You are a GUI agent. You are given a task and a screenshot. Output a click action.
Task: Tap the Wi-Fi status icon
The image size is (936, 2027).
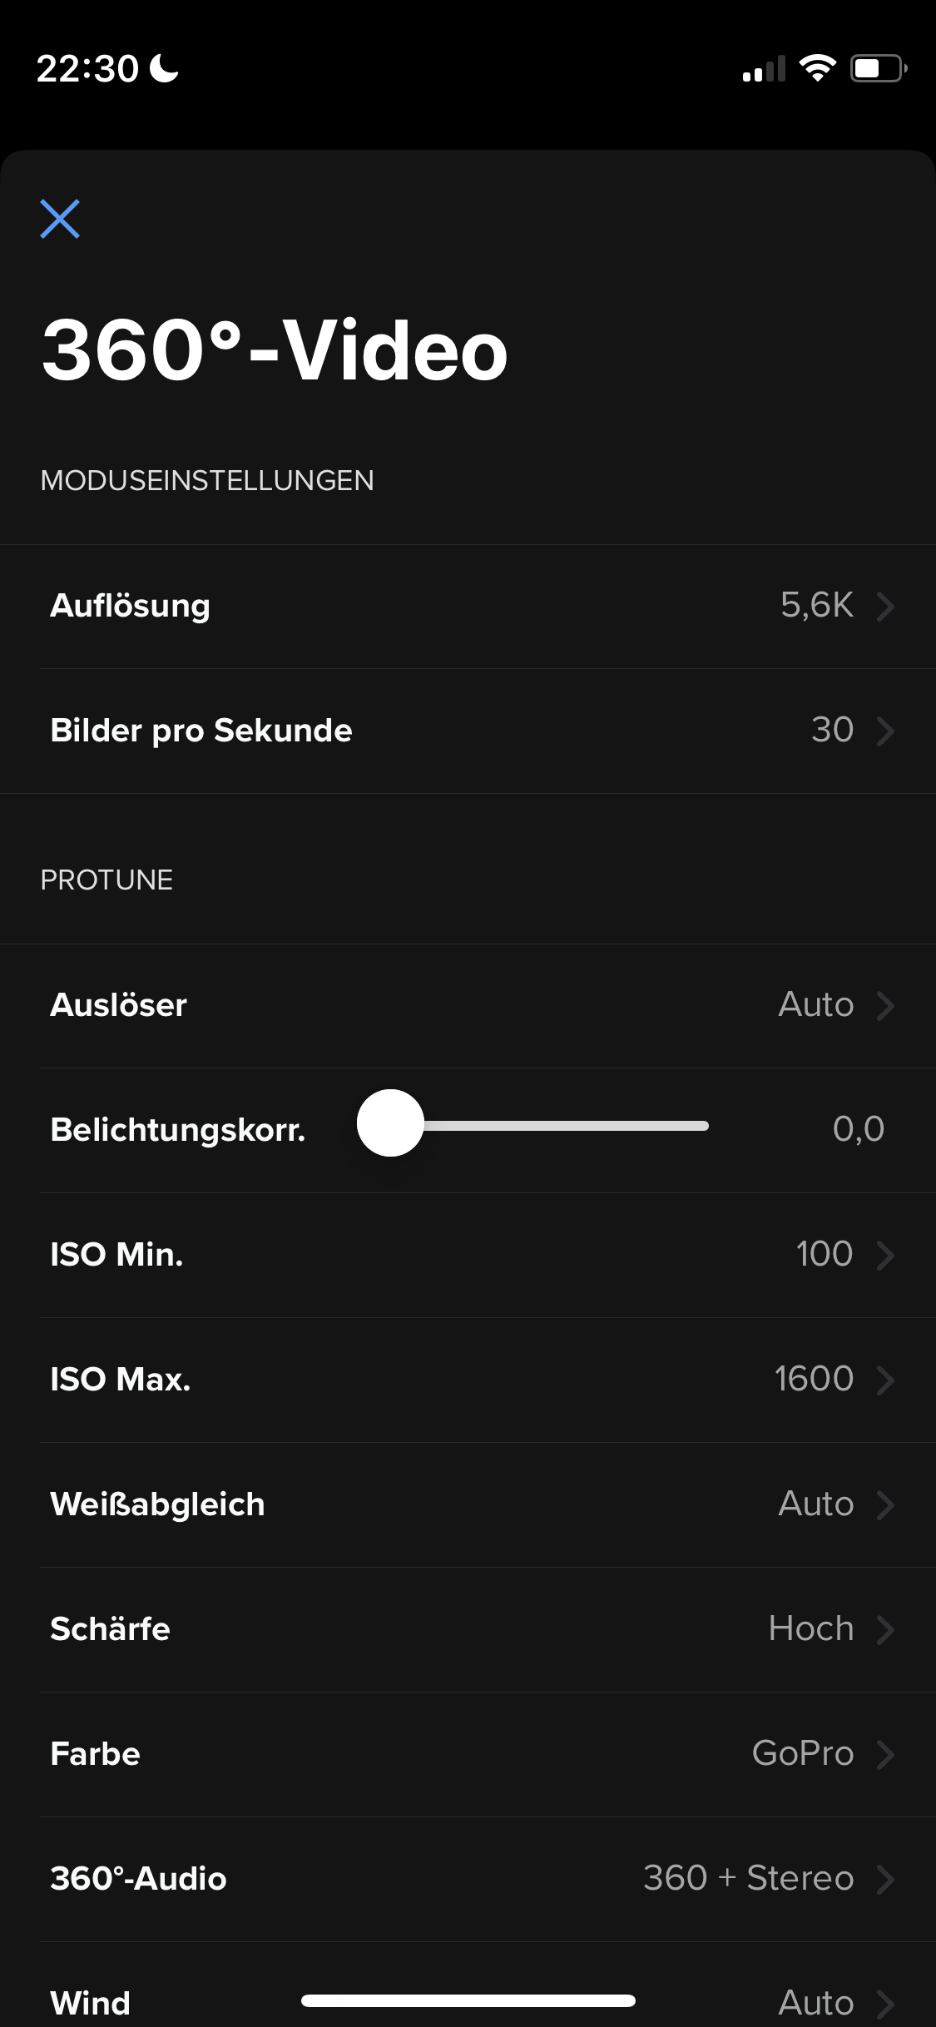click(x=817, y=68)
